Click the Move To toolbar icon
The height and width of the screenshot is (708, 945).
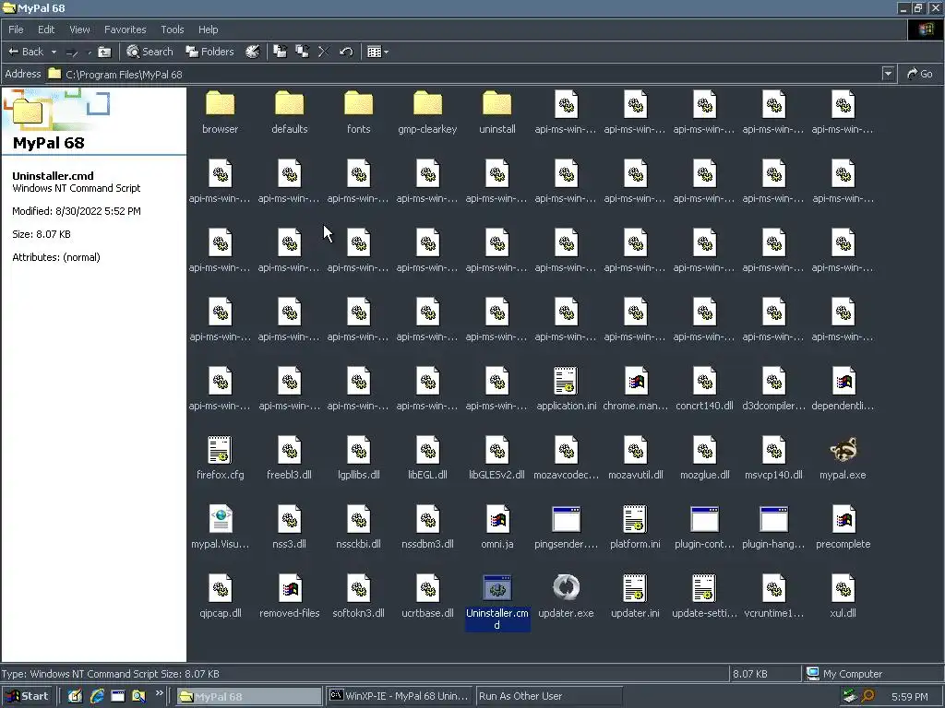[x=281, y=52]
